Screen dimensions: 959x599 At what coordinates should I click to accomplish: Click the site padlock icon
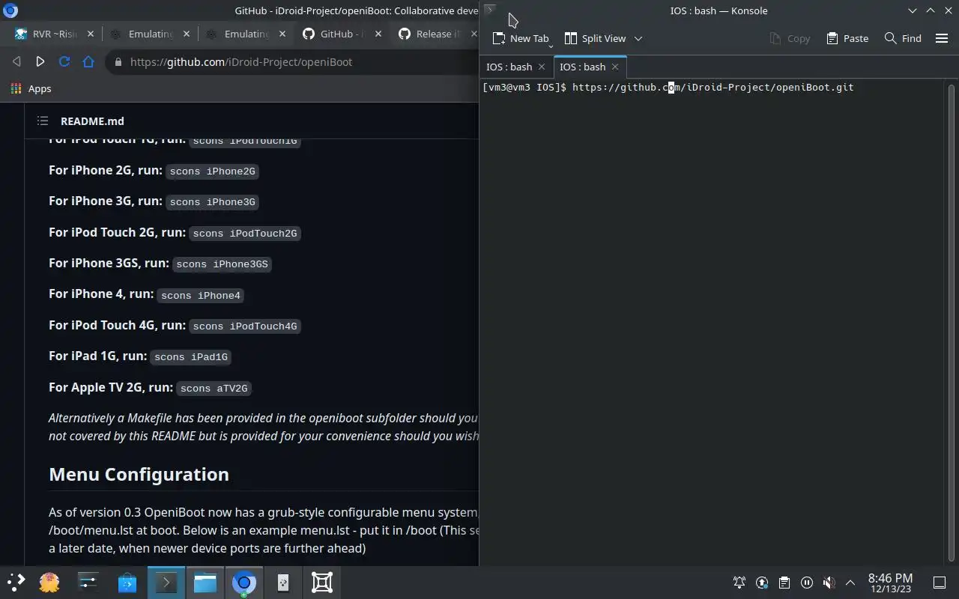pyautogui.click(x=118, y=62)
